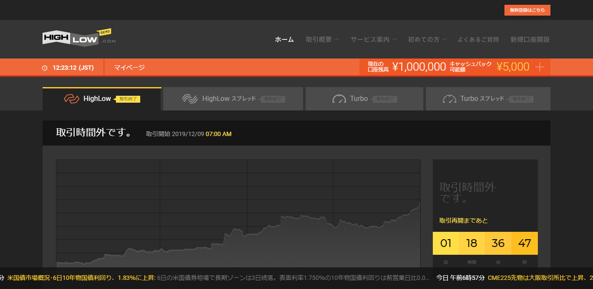Viewport: 593px width, 289px height.
Task: Switch to the HighLow スプレッド tab
Action: click(233, 99)
